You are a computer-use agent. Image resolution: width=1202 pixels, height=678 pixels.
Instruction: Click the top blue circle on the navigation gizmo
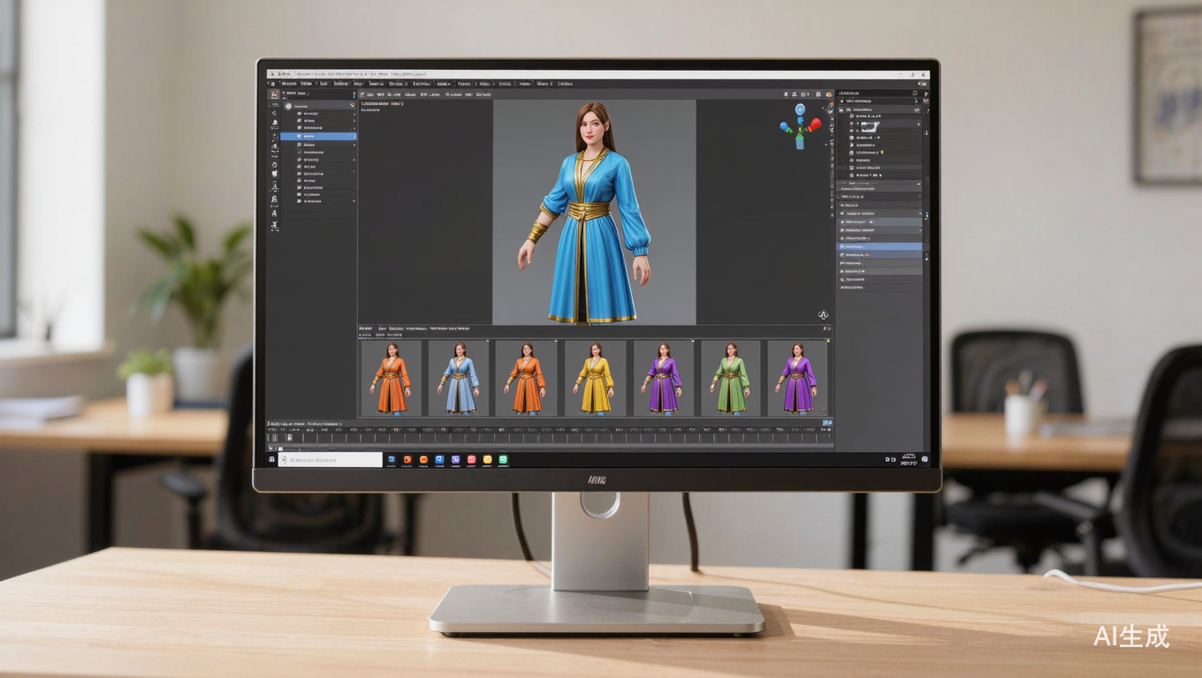coord(800,109)
